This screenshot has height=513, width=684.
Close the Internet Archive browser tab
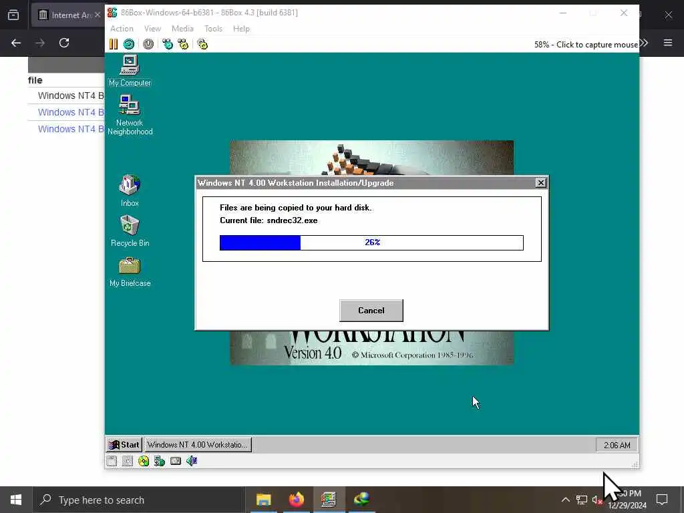coord(98,15)
